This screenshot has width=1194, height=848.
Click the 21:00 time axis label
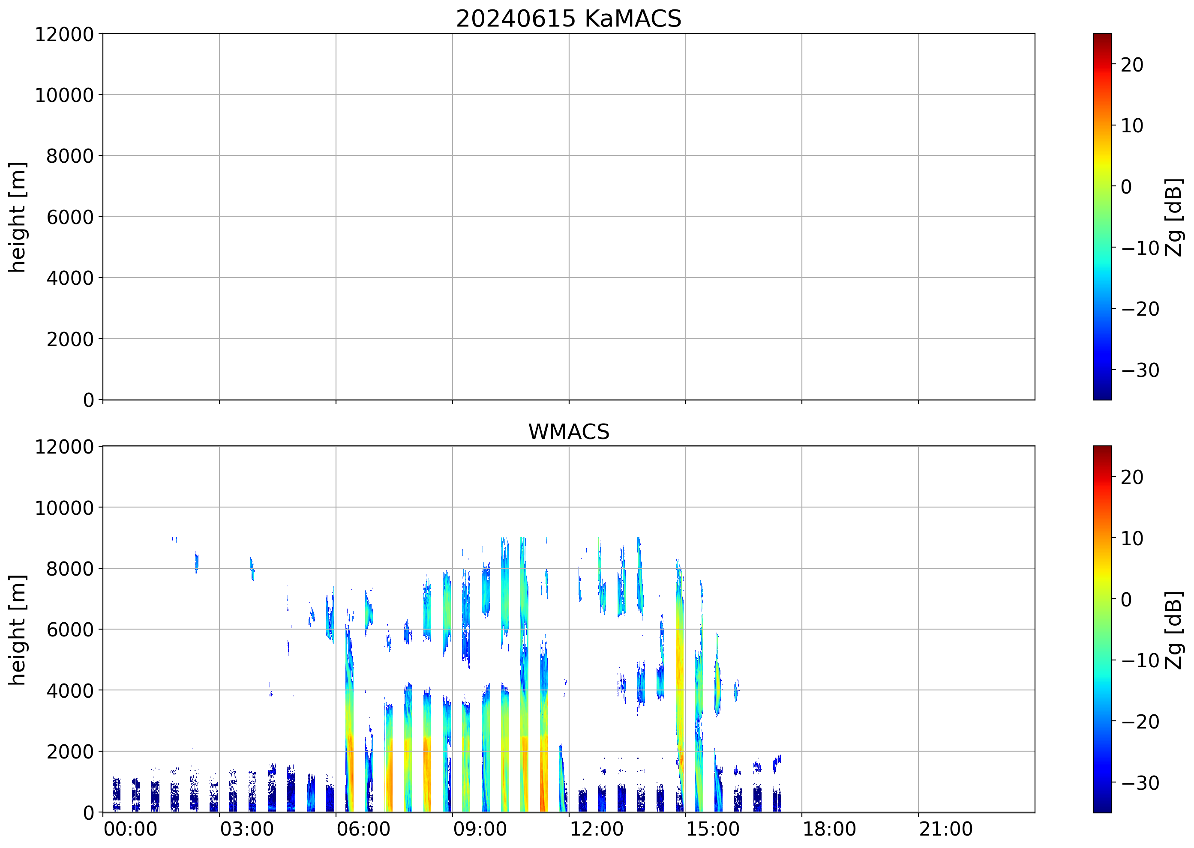click(x=946, y=829)
